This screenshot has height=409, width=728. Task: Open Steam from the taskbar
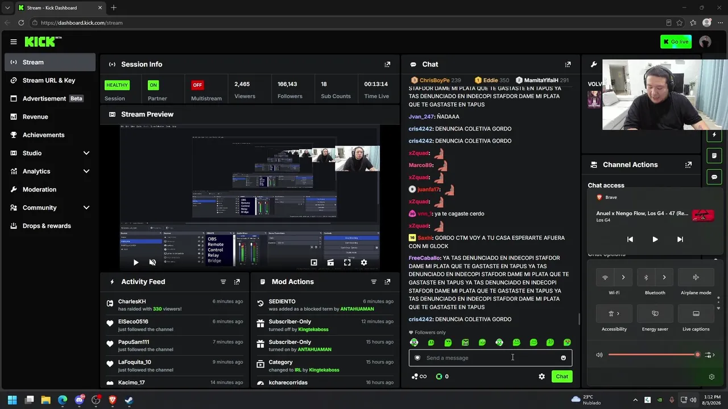click(x=129, y=400)
